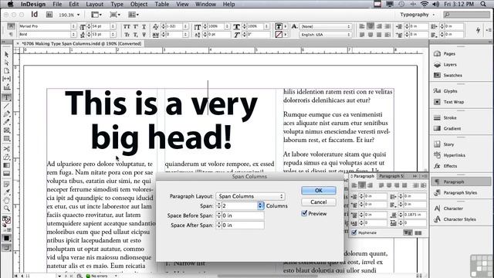Toggle the Hyphenate checkbox

click(x=354, y=232)
